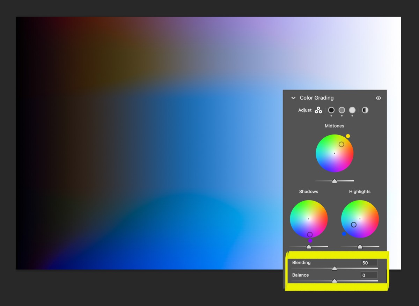The image size is (419, 306).
Task: Click the Balance slider thumb
Action: coord(334,280)
